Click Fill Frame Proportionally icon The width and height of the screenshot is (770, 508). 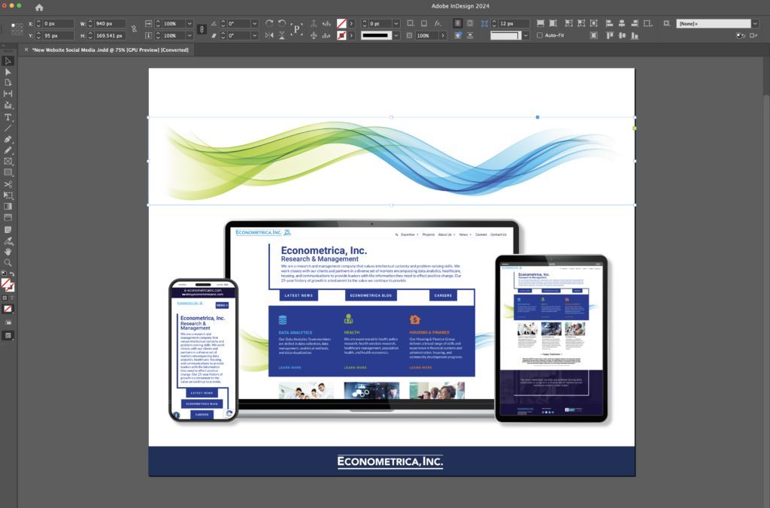click(x=540, y=23)
